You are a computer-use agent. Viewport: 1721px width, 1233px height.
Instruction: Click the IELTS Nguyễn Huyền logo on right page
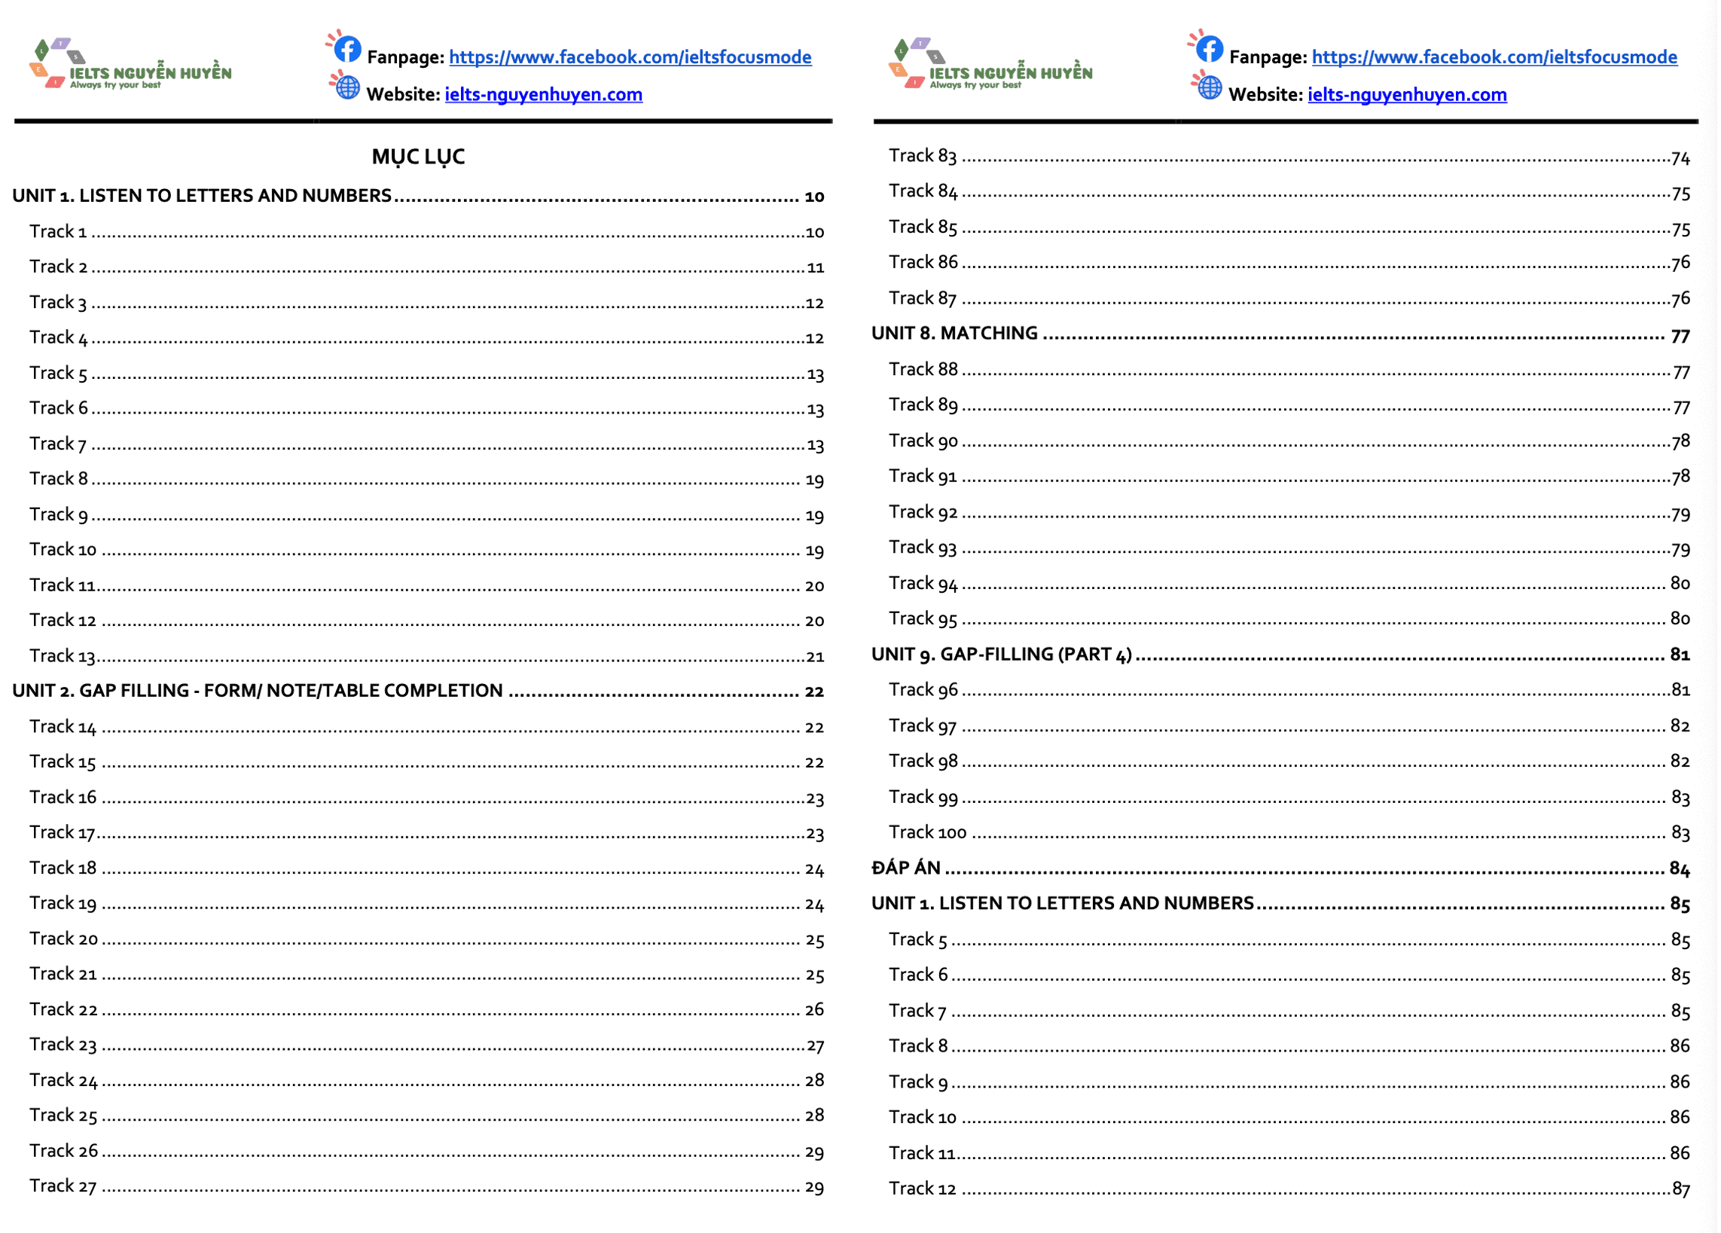click(991, 65)
